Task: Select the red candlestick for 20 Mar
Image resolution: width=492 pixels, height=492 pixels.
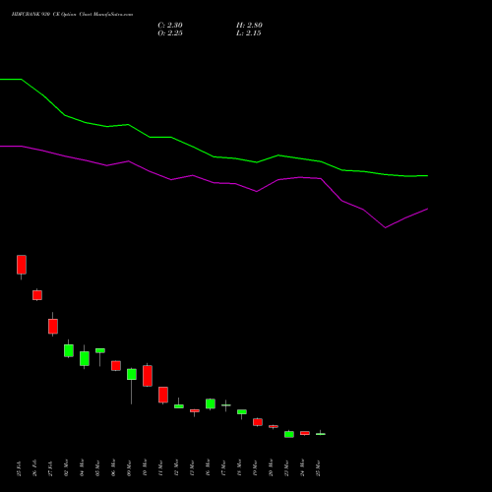Action: 274,426
